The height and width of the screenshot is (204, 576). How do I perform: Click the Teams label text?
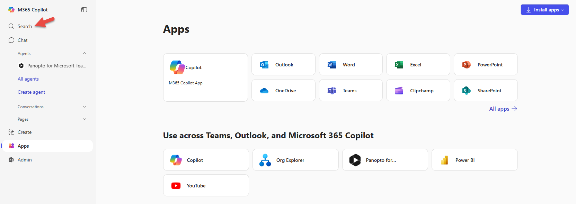coord(349,91)
